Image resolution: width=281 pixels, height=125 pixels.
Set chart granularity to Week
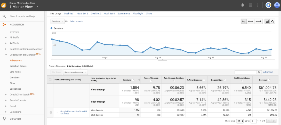coord(250,21)
